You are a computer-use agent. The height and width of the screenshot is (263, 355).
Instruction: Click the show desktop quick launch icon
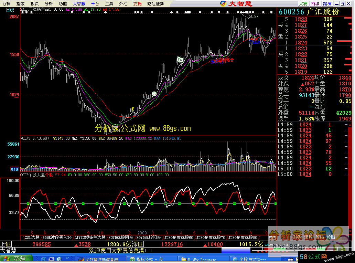click(x=51, y=259)
